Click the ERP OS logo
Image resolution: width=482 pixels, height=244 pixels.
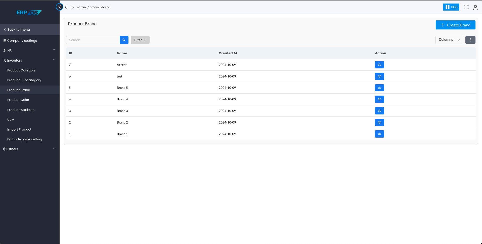(x=29, y=12)
